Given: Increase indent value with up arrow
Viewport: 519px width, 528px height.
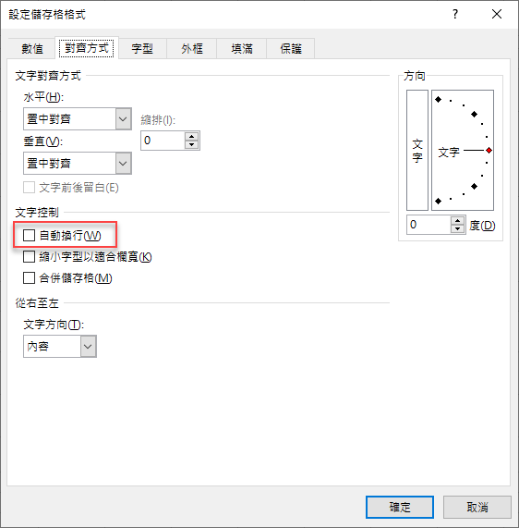Looking at the screenshot, I should (x=191, y=136).
